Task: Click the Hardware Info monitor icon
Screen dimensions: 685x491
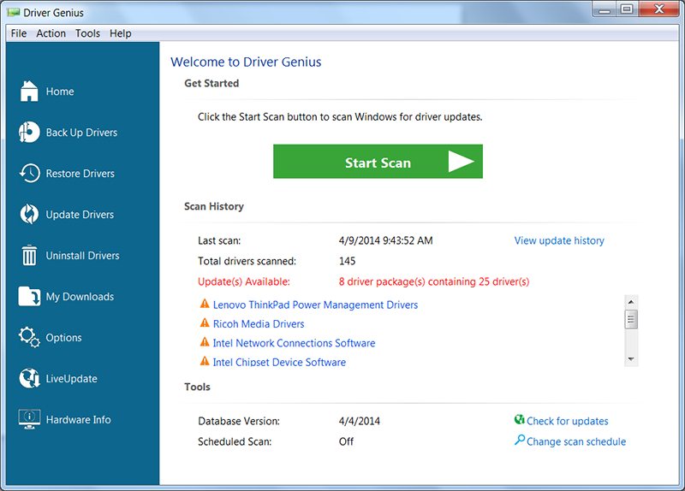Action: (29, 419)
